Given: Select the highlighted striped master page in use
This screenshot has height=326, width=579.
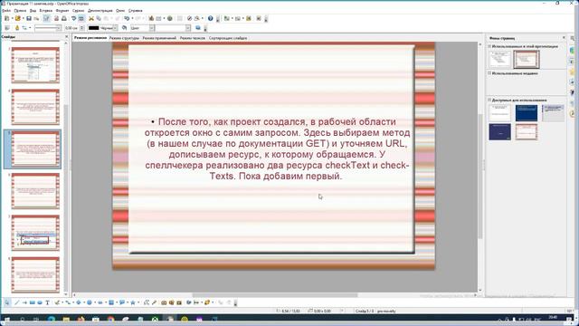Looking at the screenshot, I should [x=527, y=59].
